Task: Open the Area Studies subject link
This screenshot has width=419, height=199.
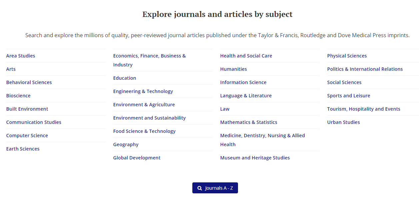Action: click(21, 56)
